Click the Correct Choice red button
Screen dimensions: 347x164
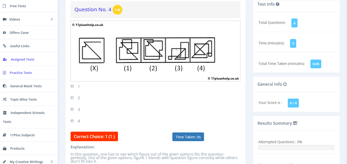point(94,137)
